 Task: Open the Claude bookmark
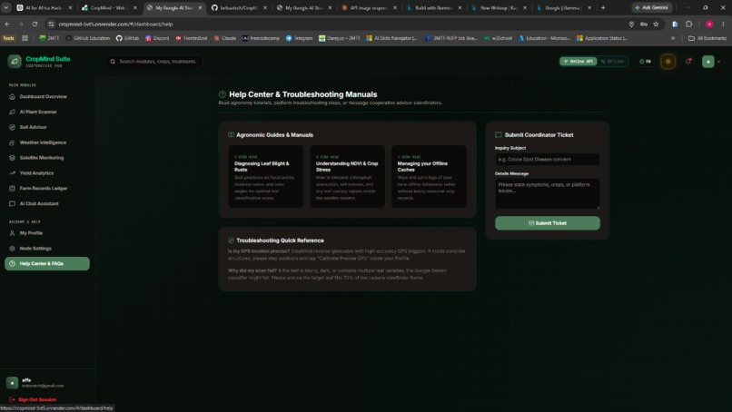225,38
